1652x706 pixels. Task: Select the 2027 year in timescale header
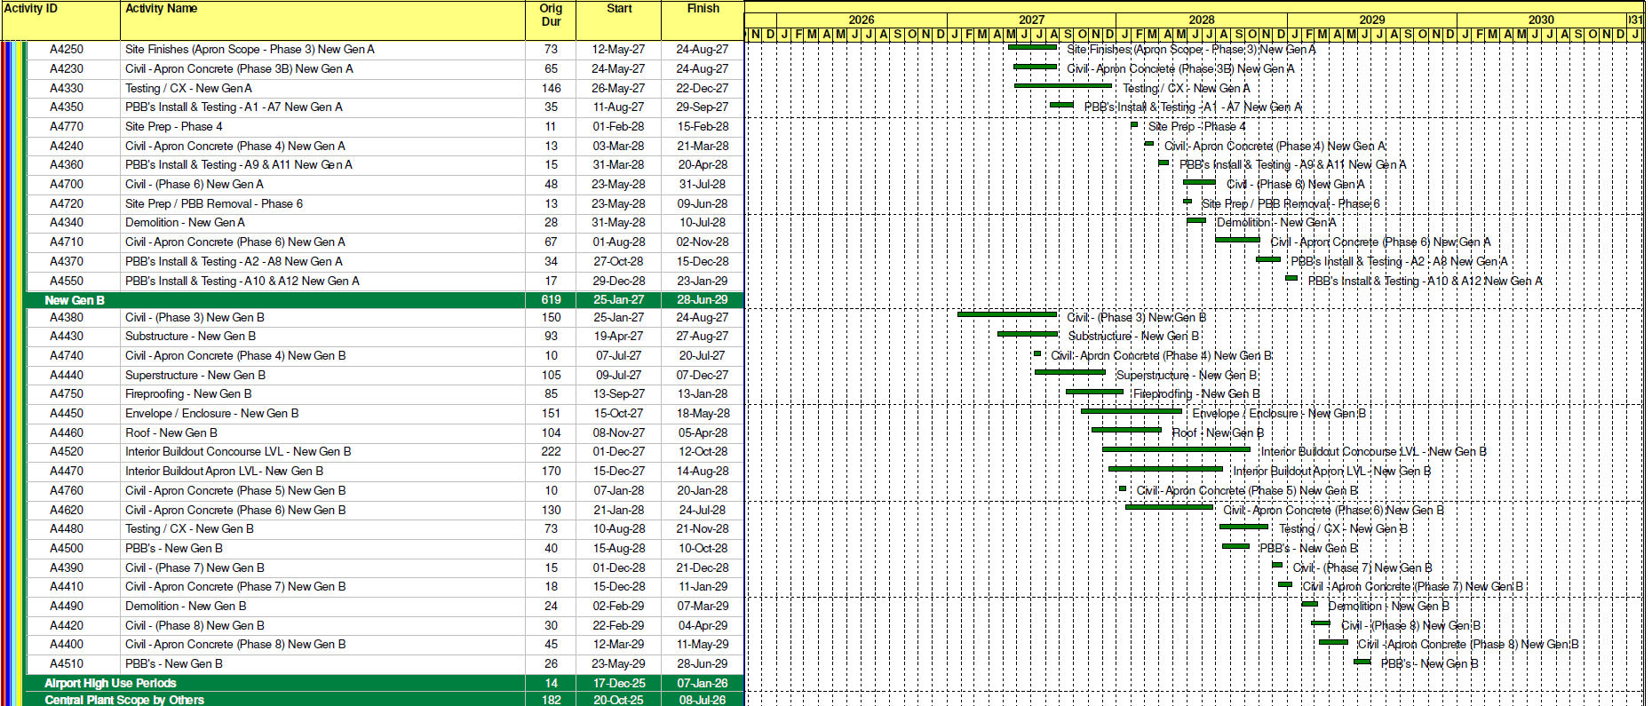coord(1031,20)
